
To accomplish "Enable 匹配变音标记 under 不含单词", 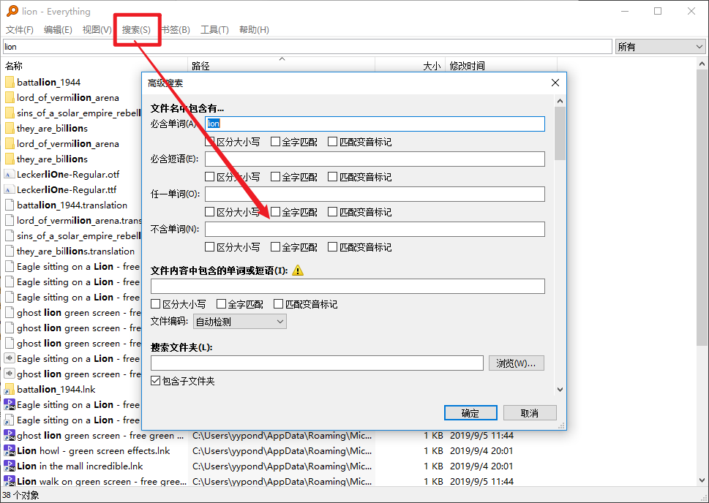I will click(332, 247).
